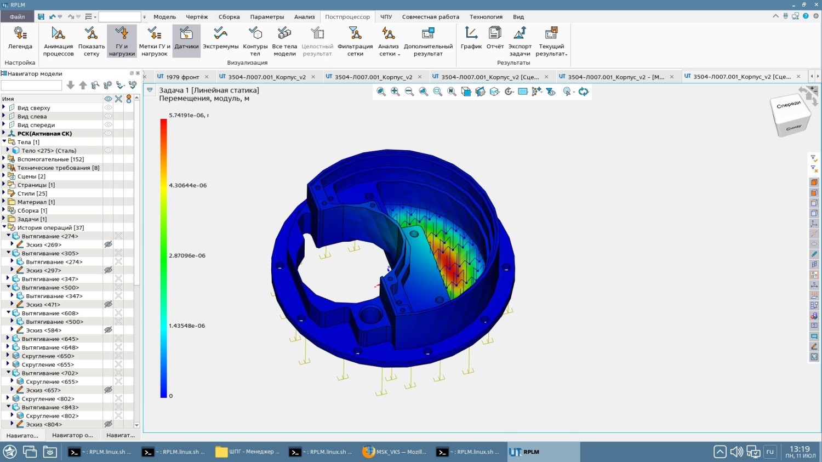Open the 'Навигатор о...' bottom panel tab
Image resolution: width=822 pixels, height=462 pixels.
pos(72,435)
